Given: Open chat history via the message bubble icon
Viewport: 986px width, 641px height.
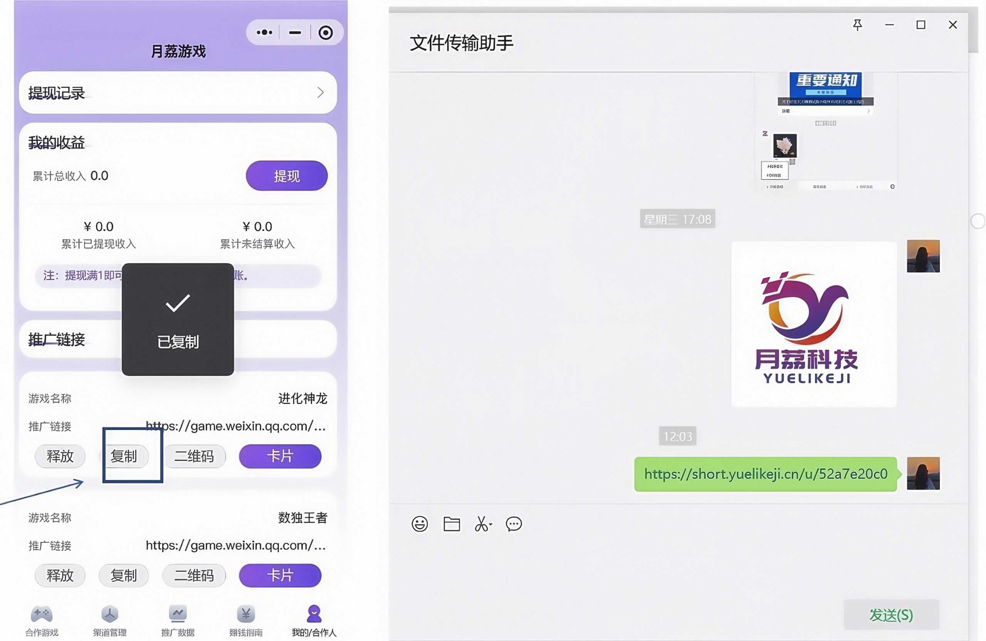Looking at the screenshot, I should click(513, 524).
